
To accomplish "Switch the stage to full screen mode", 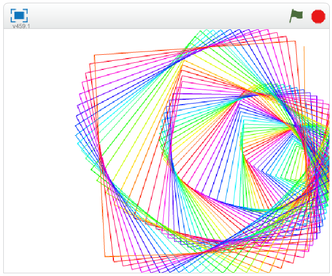I will 20,15.
